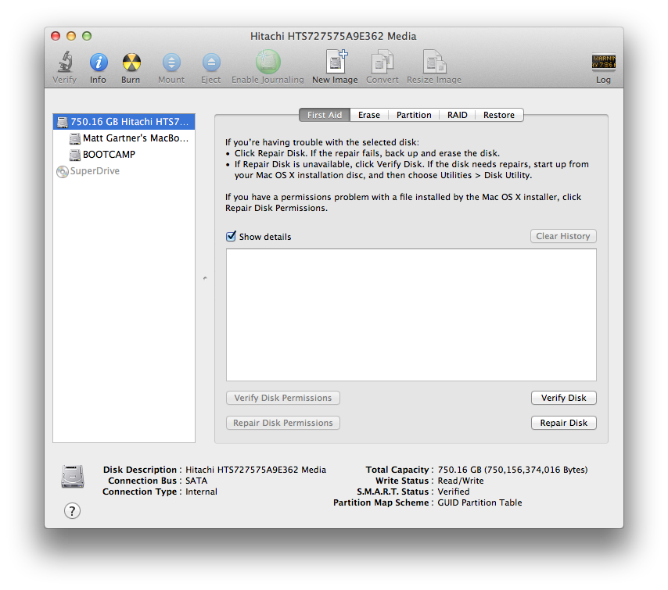Click the Hitachi disk drive icon in sidebar
The width and height of the screenshot is (668, 590).
[63, 122]
